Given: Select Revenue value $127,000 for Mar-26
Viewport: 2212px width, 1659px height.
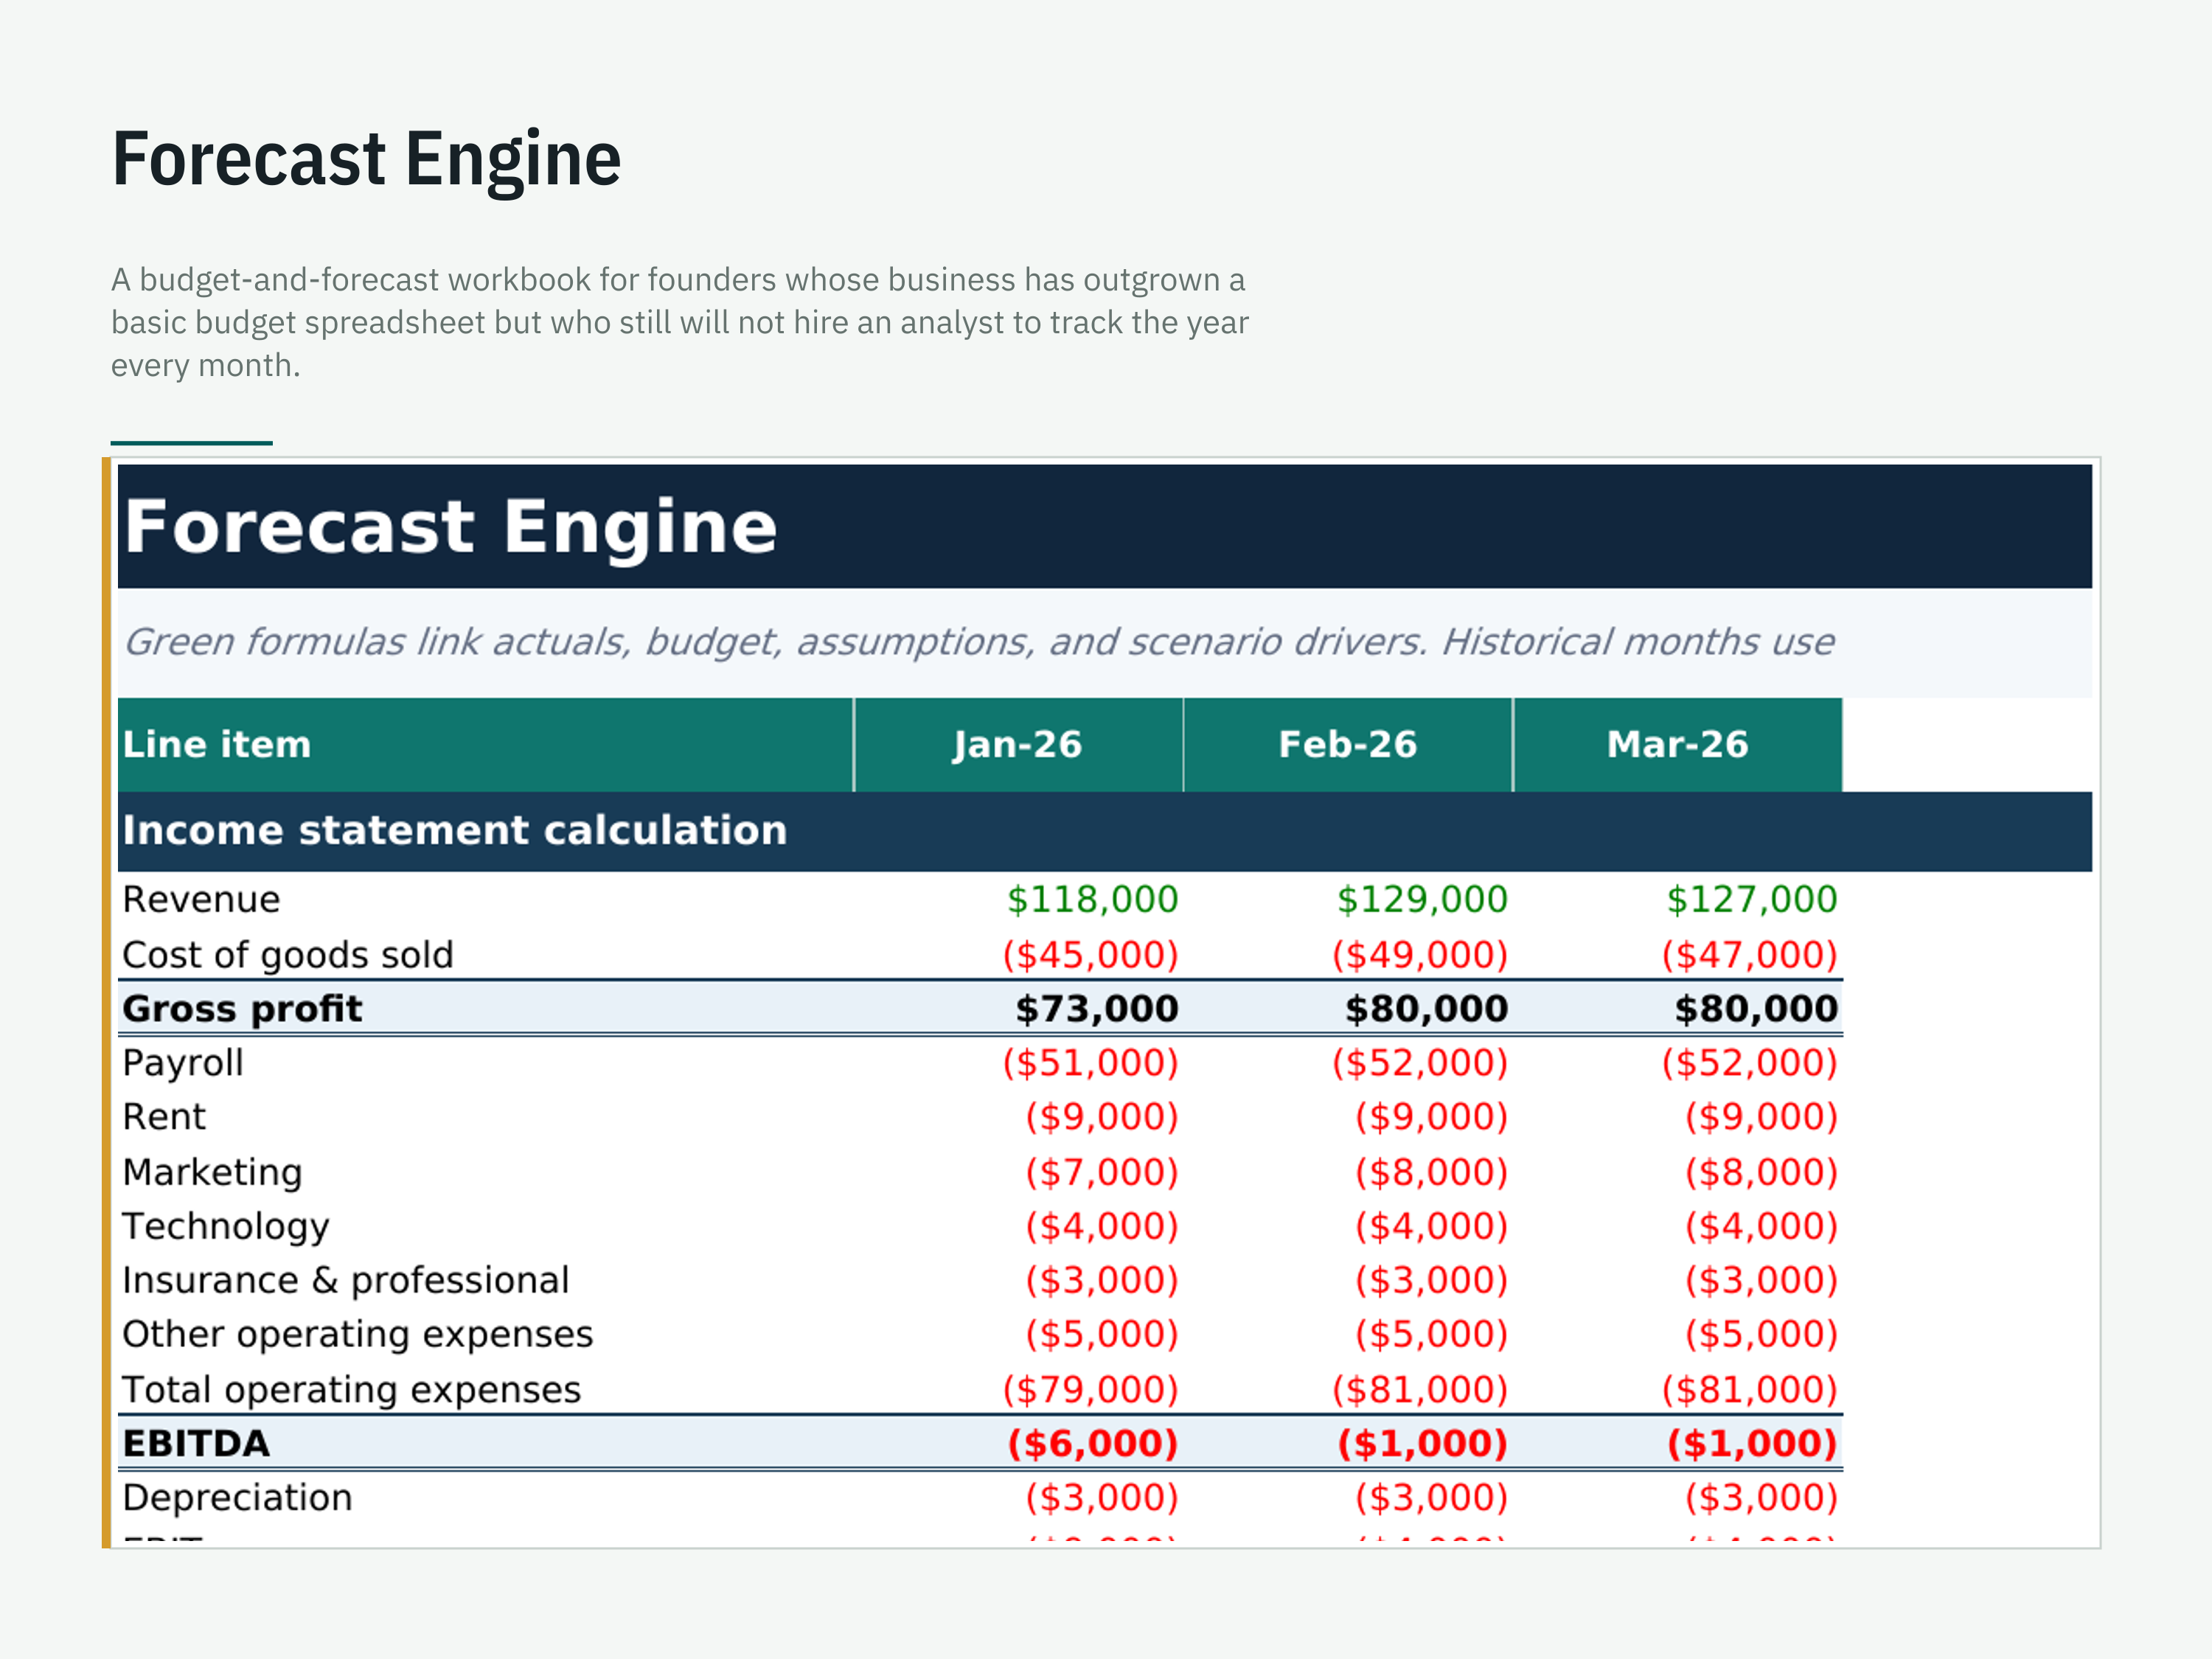Looking at the screenshot, I should point(1752,899).
